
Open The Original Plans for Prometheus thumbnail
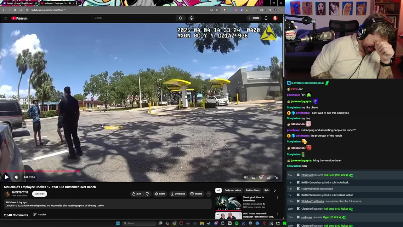point(228,203)
